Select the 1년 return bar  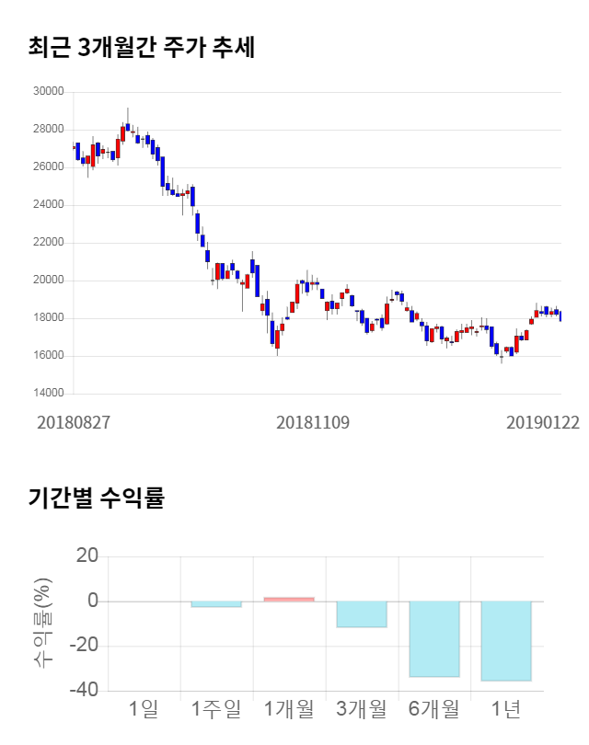pyautogui.click(x=506, y=641)
